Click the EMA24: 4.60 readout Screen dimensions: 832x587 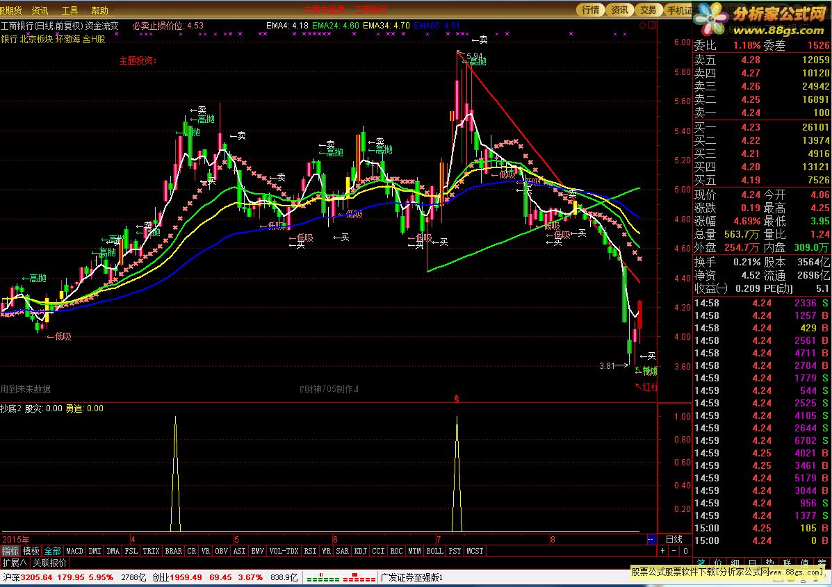click(335, 26)
